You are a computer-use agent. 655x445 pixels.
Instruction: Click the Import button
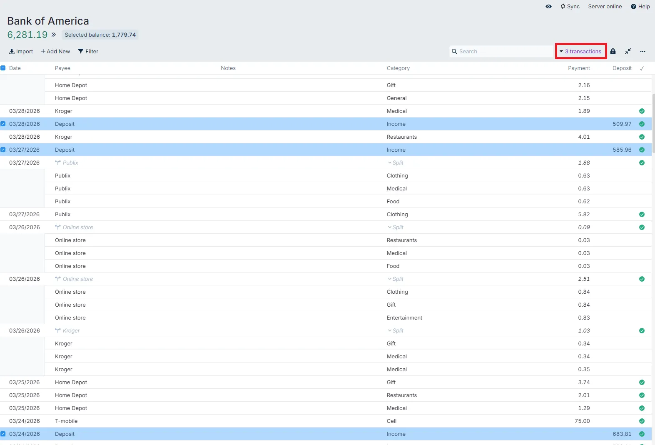(x=21, y=52)
